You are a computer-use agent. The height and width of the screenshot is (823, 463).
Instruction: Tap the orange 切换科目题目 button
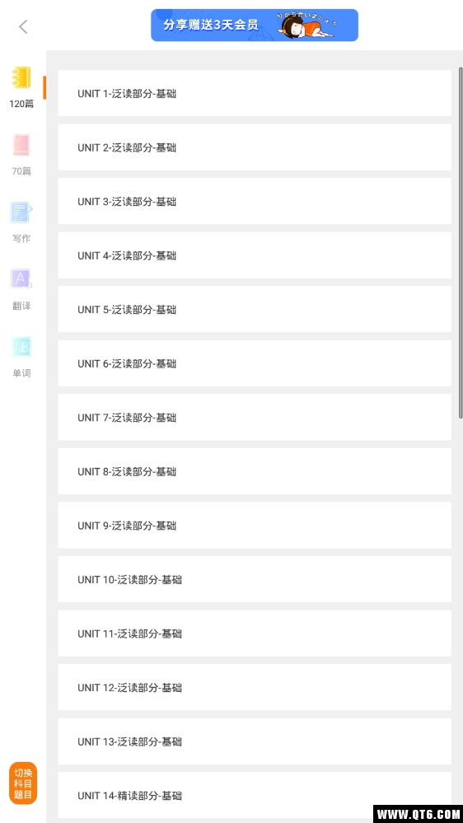tap(23, 783)
